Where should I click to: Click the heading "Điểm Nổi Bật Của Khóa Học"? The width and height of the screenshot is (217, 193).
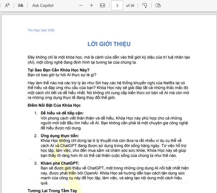[x=54, y=105]
